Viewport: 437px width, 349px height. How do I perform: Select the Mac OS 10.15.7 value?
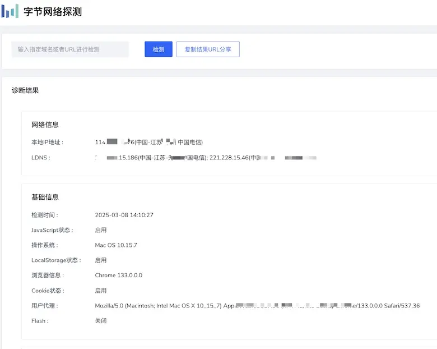[x=116, y=245]
